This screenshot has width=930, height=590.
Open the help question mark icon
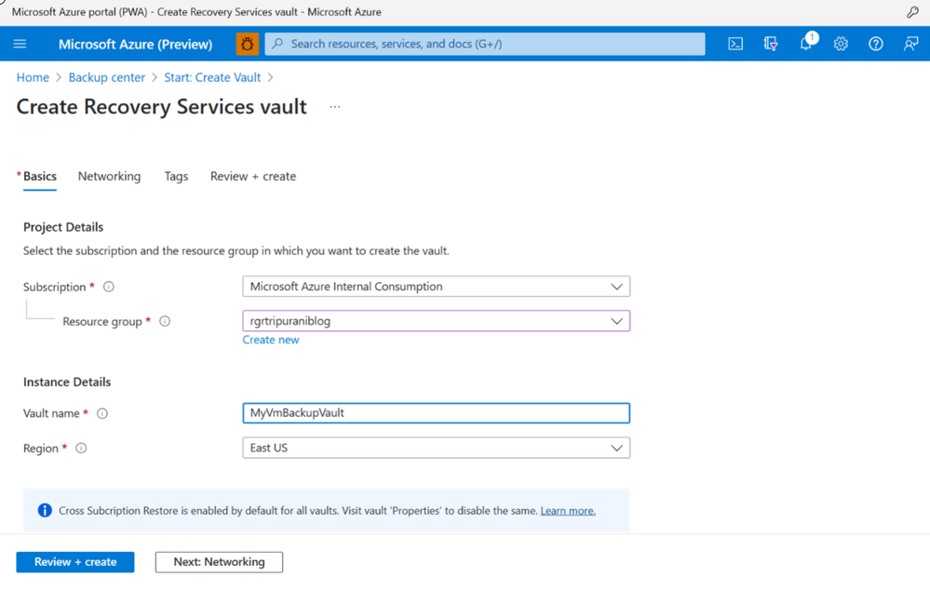875,44
